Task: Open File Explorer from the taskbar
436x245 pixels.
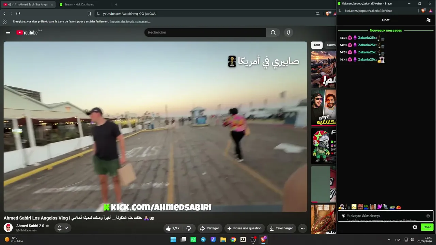Action: pos(223,240)
